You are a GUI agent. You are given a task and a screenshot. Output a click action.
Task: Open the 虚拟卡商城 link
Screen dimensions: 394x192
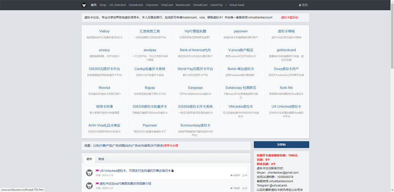click(286, 31)
